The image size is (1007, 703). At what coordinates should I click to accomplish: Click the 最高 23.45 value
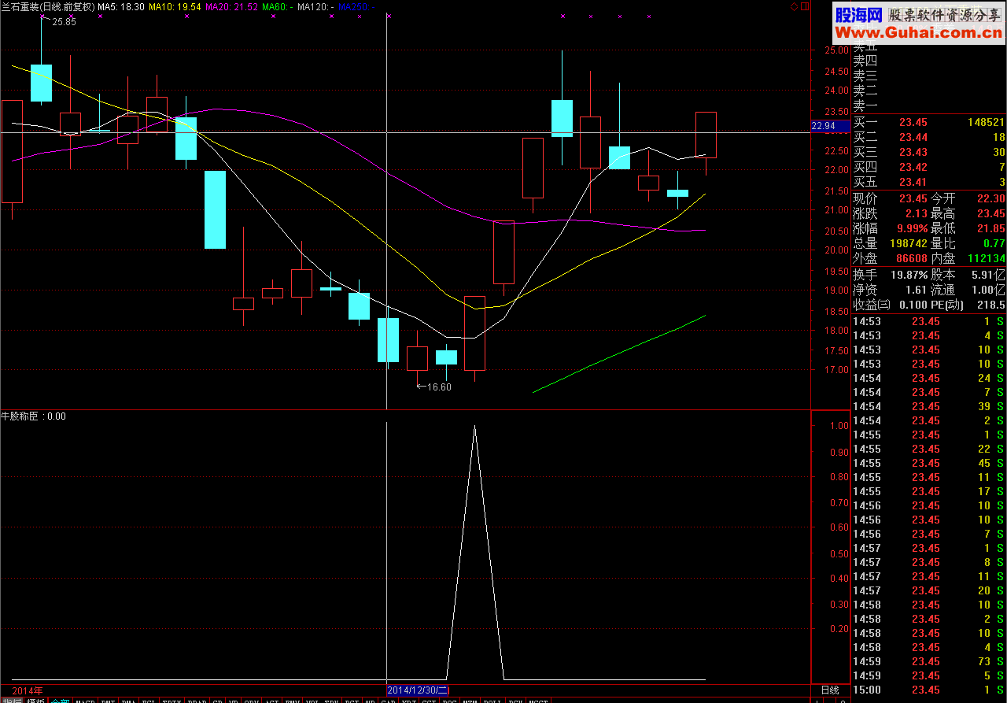pyautogui.click(x=990, y=213)
